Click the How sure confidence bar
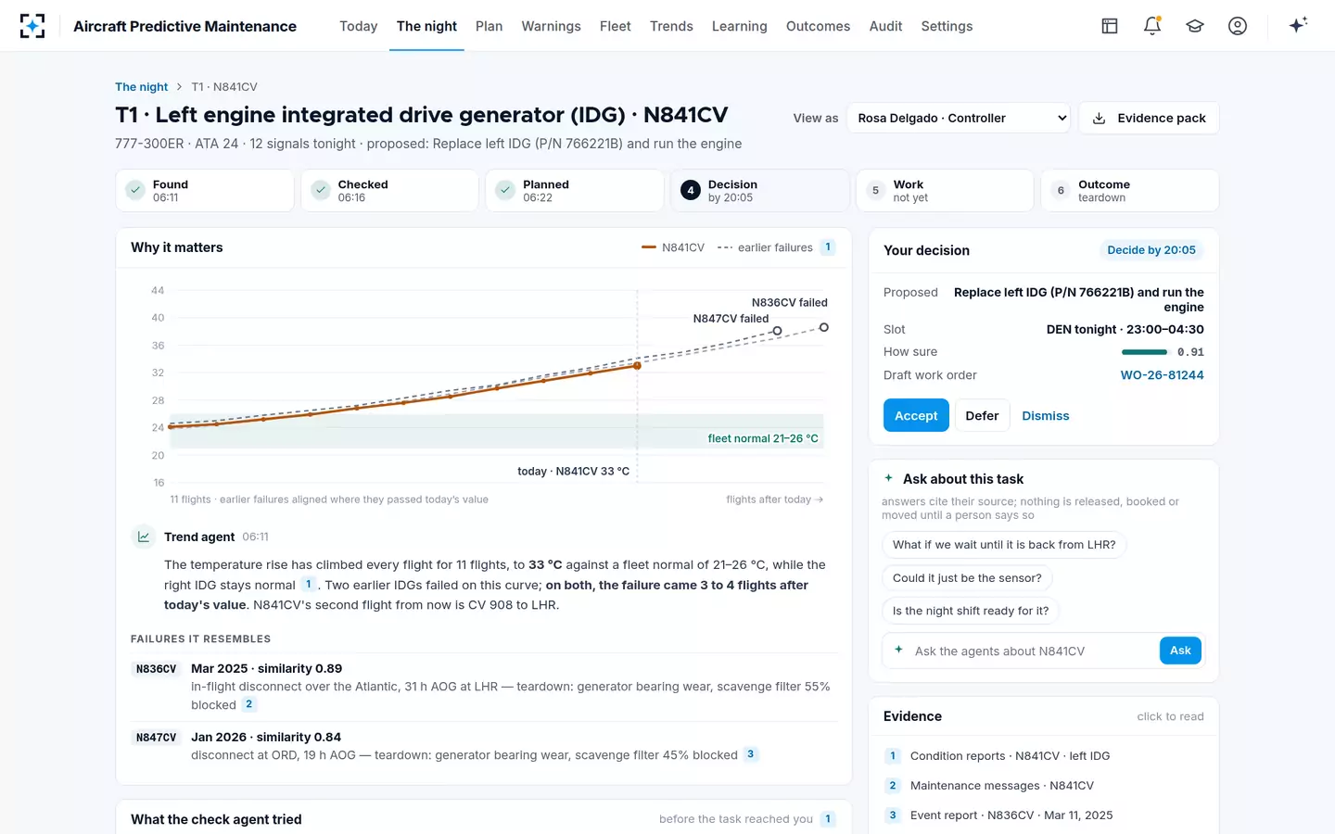This screenshot has height=834, width=1335. click(x=1144, y=352)
